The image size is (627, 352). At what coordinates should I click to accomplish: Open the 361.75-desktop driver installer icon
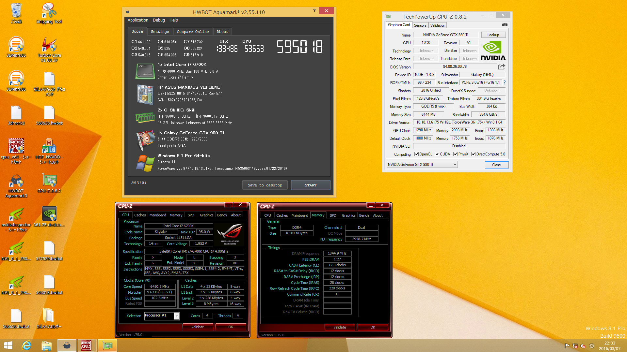(x=49, y=217)
